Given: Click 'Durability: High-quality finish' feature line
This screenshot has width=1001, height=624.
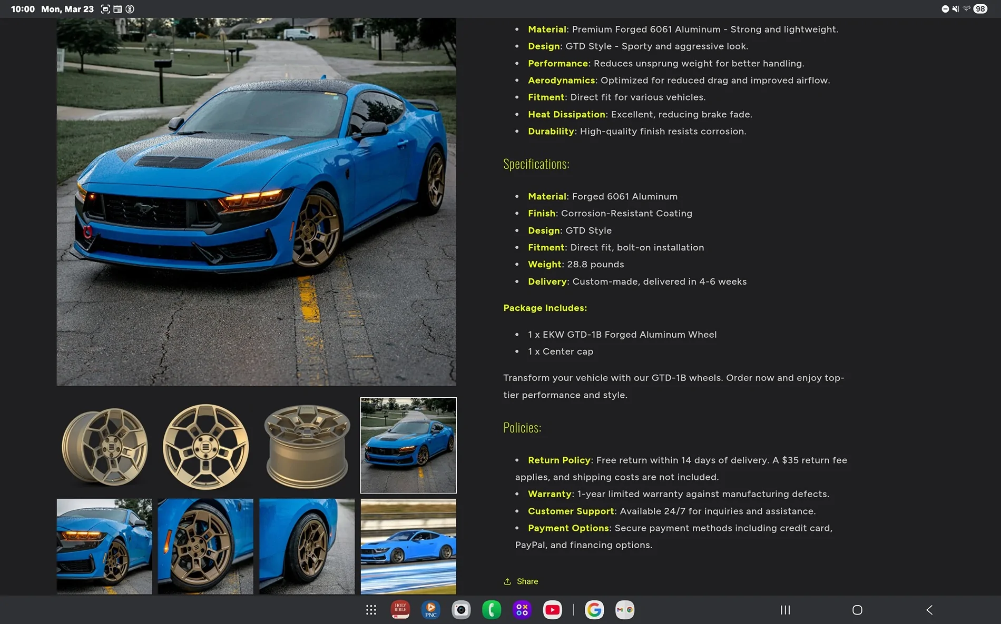Looking at the screenshot, I should (637, 132).
